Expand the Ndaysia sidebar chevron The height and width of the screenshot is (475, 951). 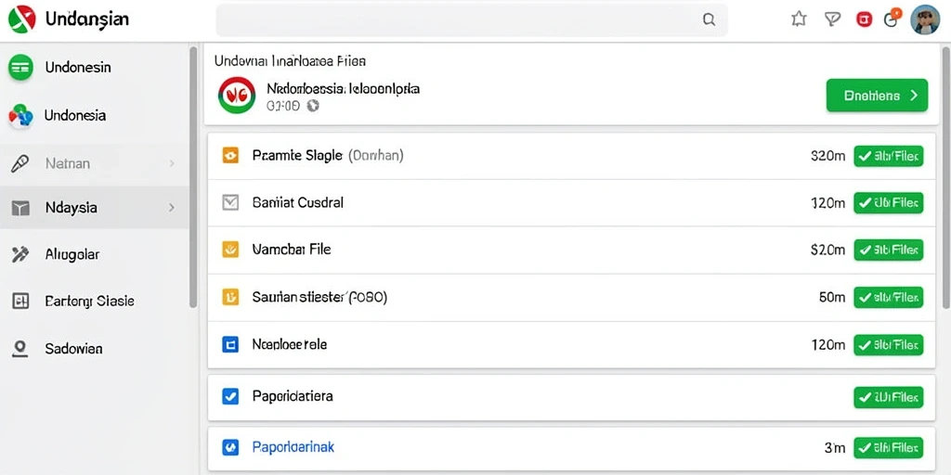172,208
